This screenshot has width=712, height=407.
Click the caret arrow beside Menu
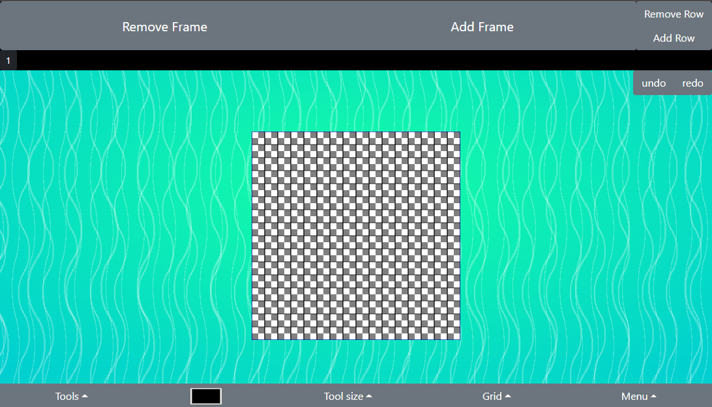(x=653, y=396)
